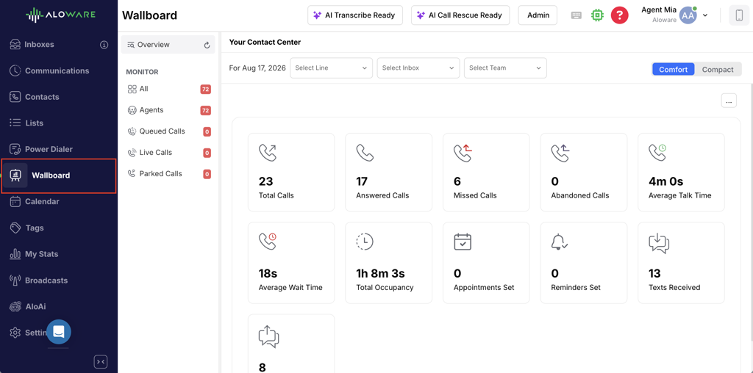Open the Select Inbox dropdown

click(x=418, y=68)
